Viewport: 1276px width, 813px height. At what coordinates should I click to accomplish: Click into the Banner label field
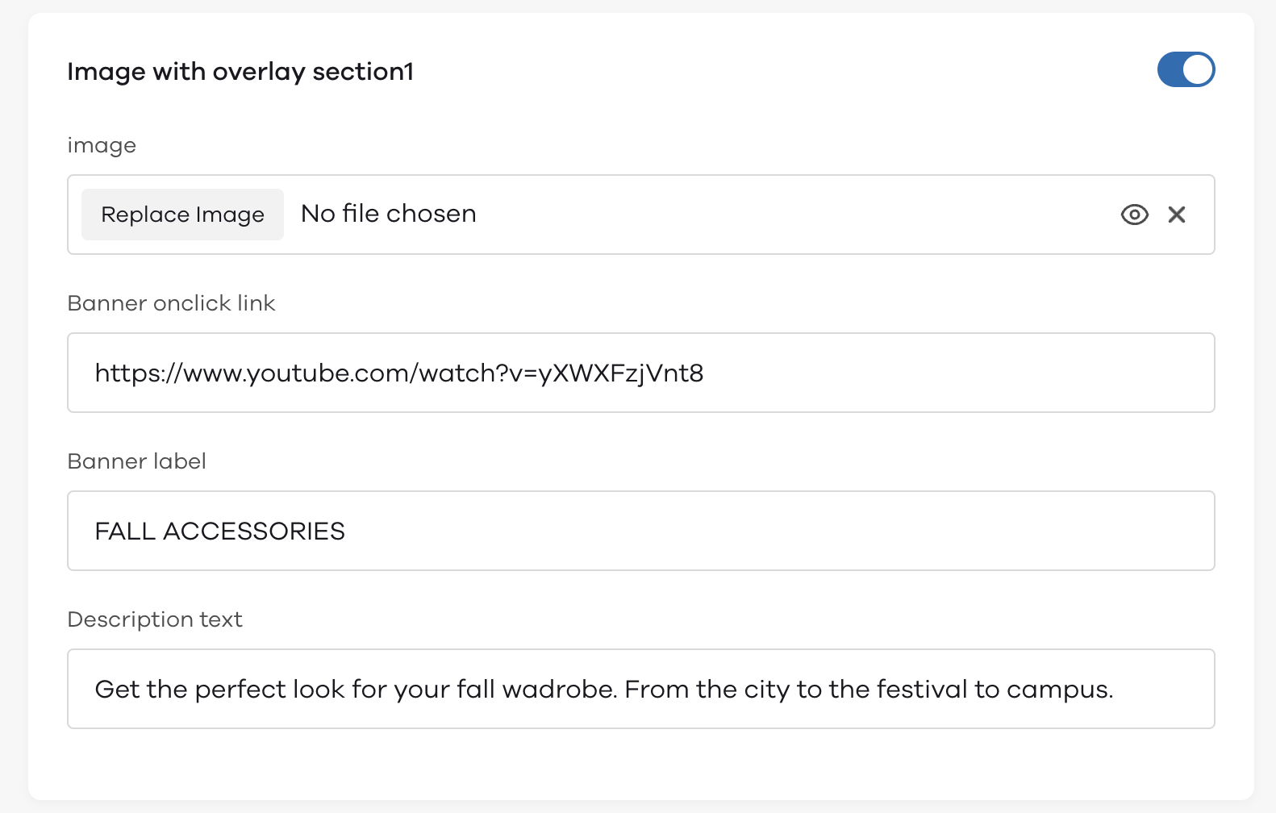coord(641,531)
